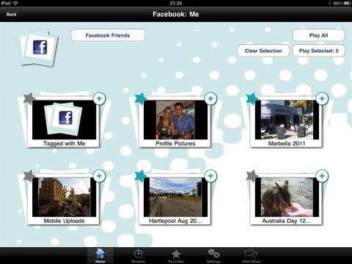The width and height of the screenshot is (352, 264).
Task: Add Tagged with Me via plus icon
Action: (x=99, y=99)
